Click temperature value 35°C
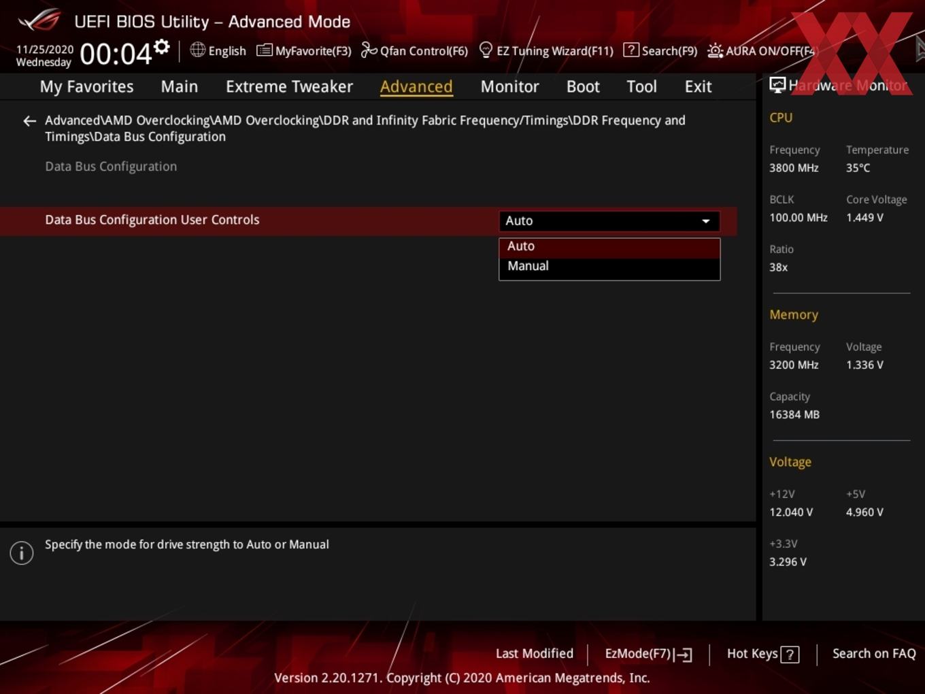Image resolution: width=925 pixels, height=694 pixels. point(858,168)
